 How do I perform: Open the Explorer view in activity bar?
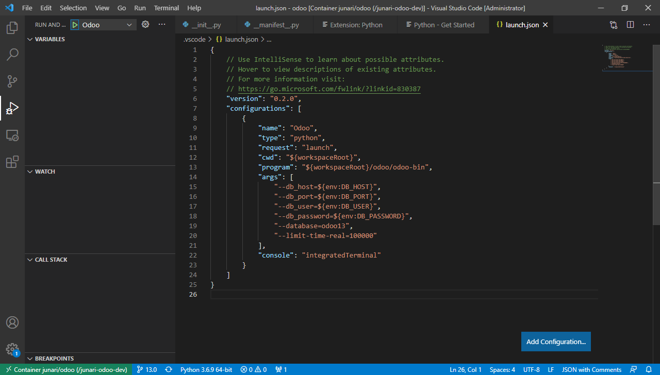[x=12, y=28]
